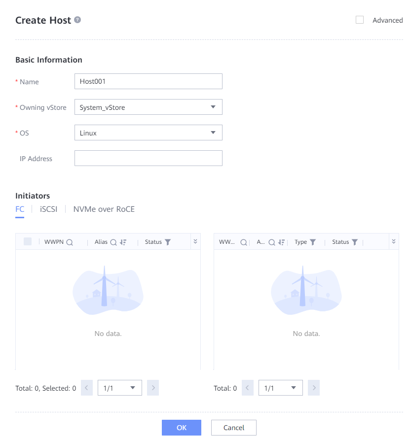410x436 pixels.
Task: Expand the left table column options chevron
Action: [x=195, y=241]
